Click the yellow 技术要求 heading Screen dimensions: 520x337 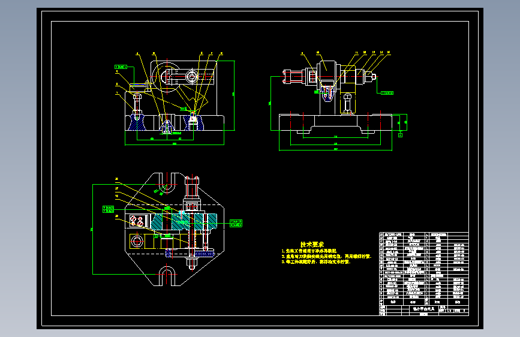coord(312,245)
